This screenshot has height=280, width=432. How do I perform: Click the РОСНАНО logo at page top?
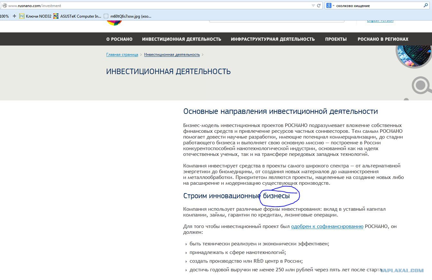pos(114,22)
